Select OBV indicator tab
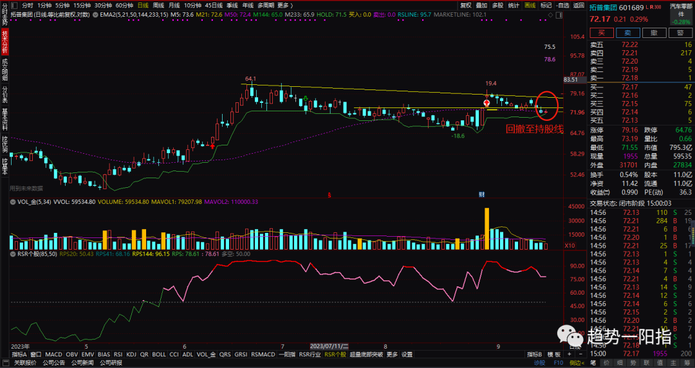This screenshot has width=695, height=368. 72,354
